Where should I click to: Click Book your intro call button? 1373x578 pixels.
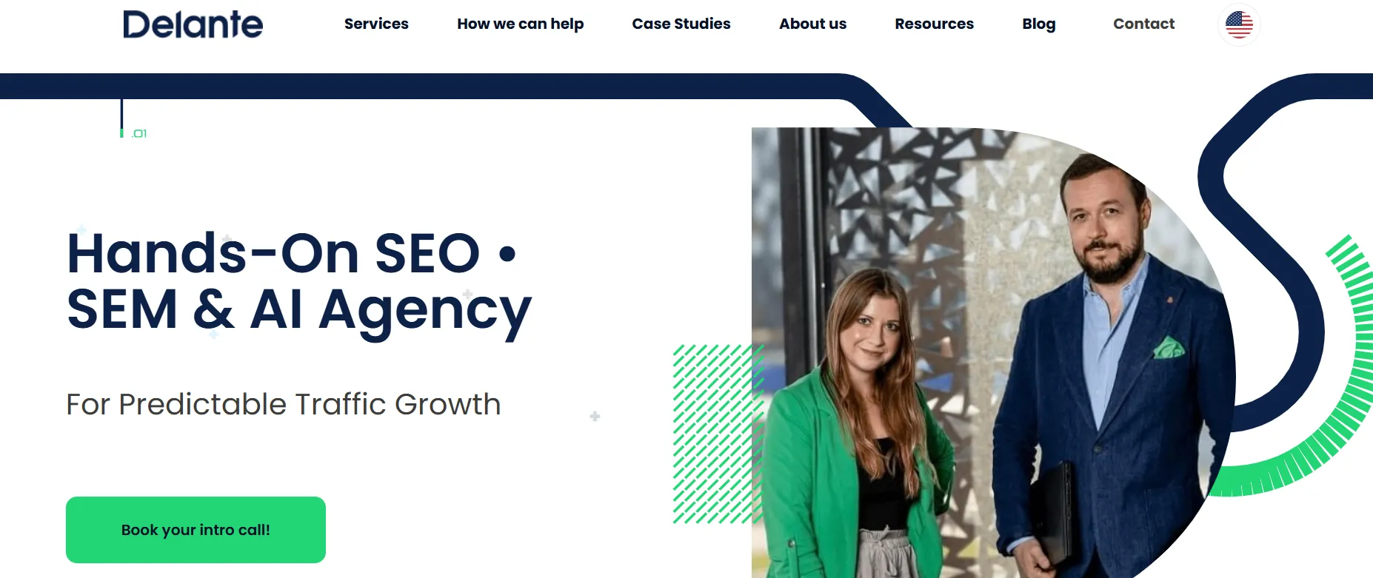click(196, 530)
